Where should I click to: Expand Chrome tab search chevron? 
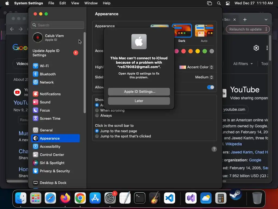266,20
